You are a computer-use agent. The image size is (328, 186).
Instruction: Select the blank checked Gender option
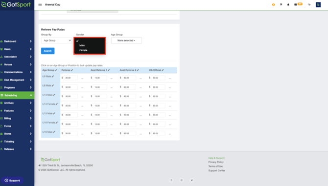90,41
